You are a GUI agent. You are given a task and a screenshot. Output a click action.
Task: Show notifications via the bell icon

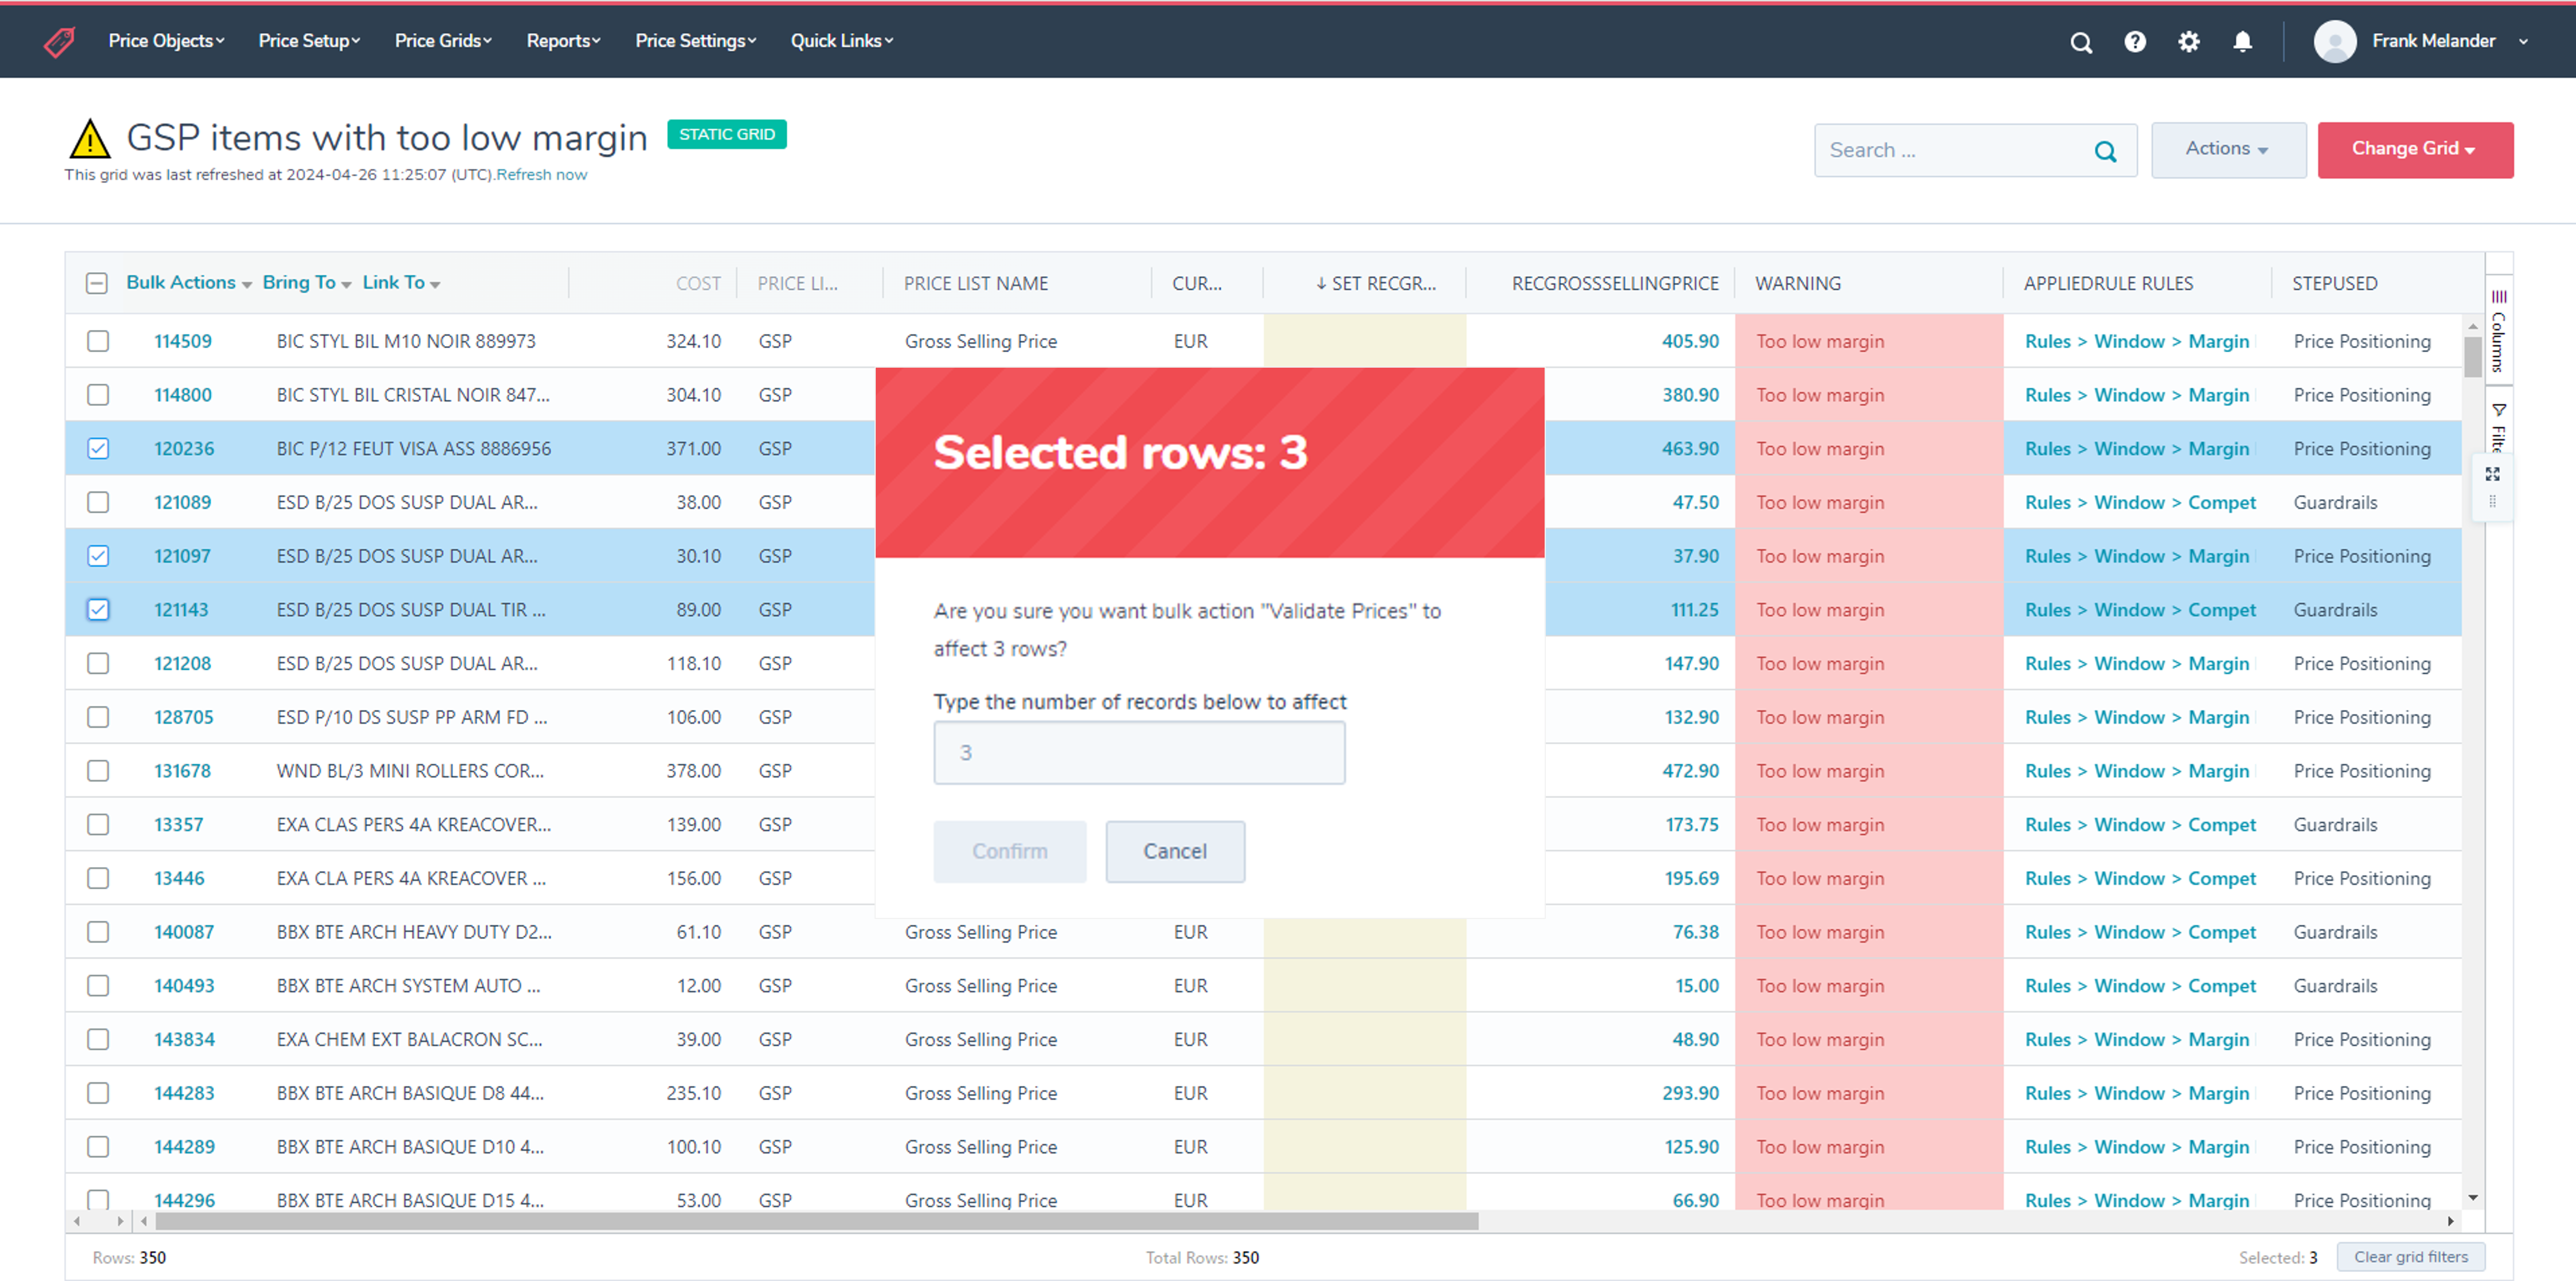[x=2242, y=42]
